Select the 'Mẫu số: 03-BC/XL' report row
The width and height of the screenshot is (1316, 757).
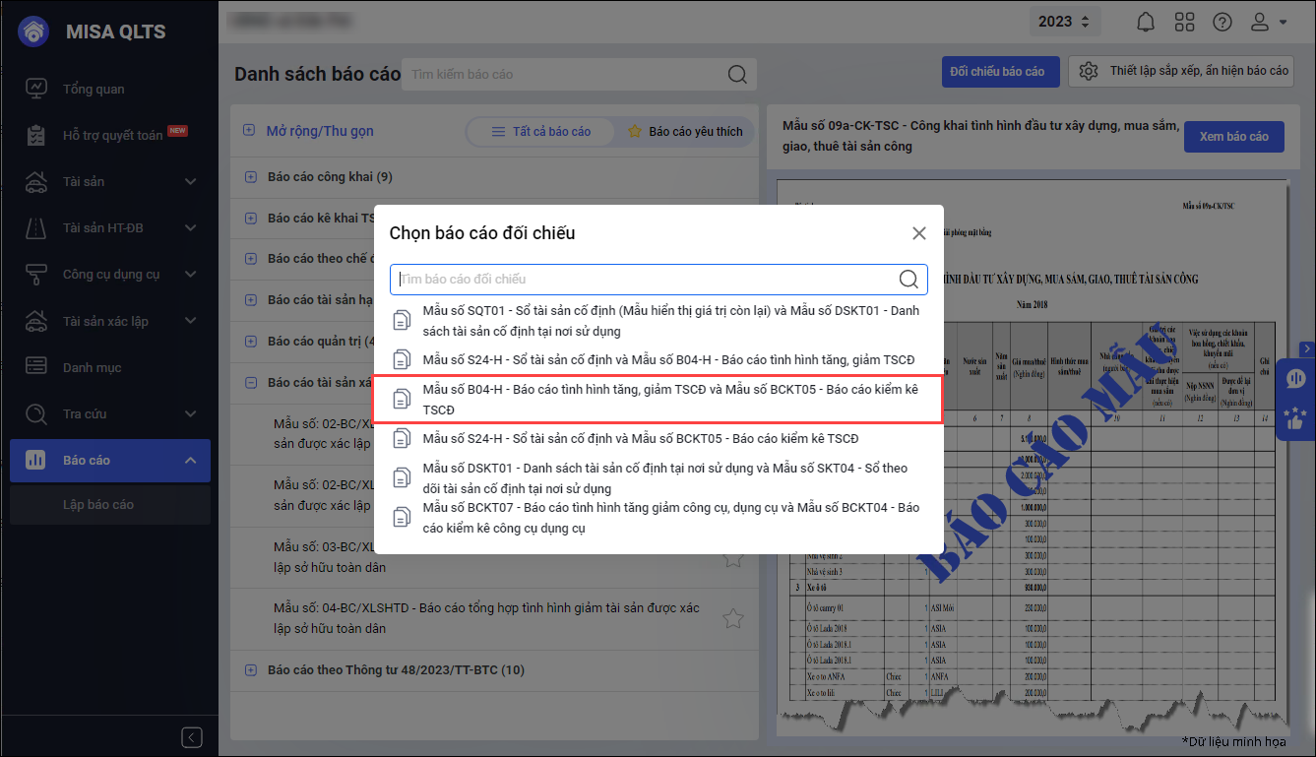click(x=495, y=557)
